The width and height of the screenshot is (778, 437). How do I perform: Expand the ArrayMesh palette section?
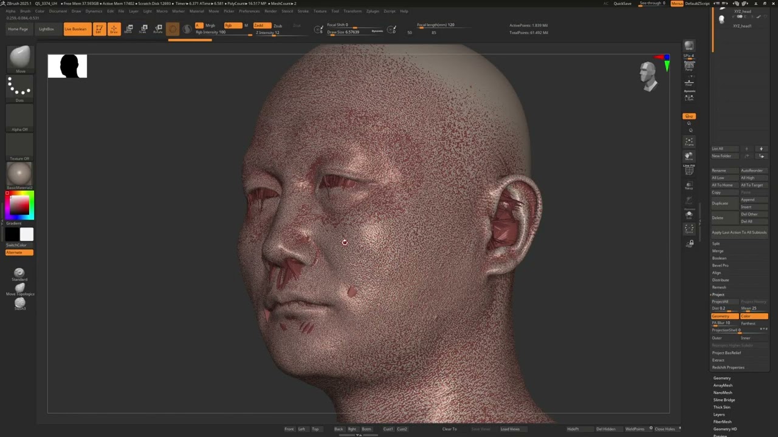[723, 385]
